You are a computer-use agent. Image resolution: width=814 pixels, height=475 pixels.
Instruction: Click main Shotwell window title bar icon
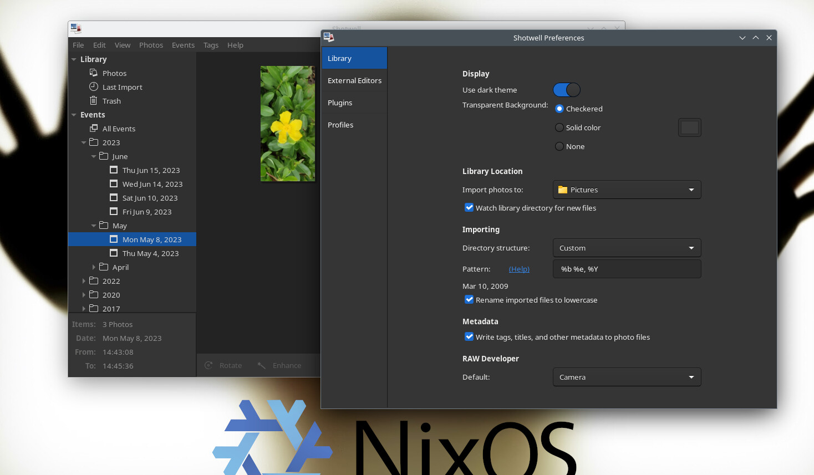[76, 28]
